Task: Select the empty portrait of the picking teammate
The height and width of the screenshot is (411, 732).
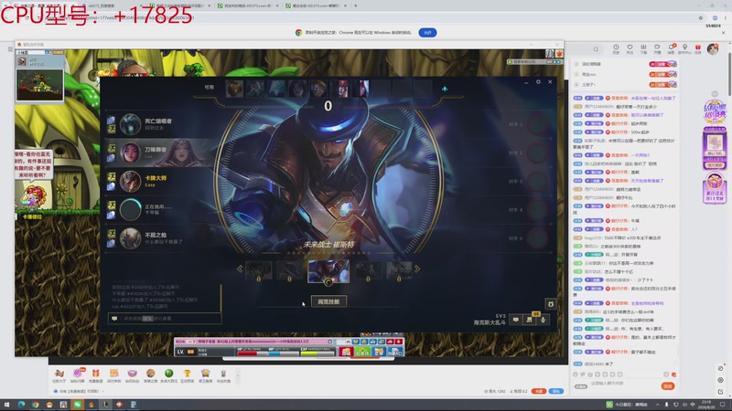Action: pyautogui.click(x=130, y=210)
